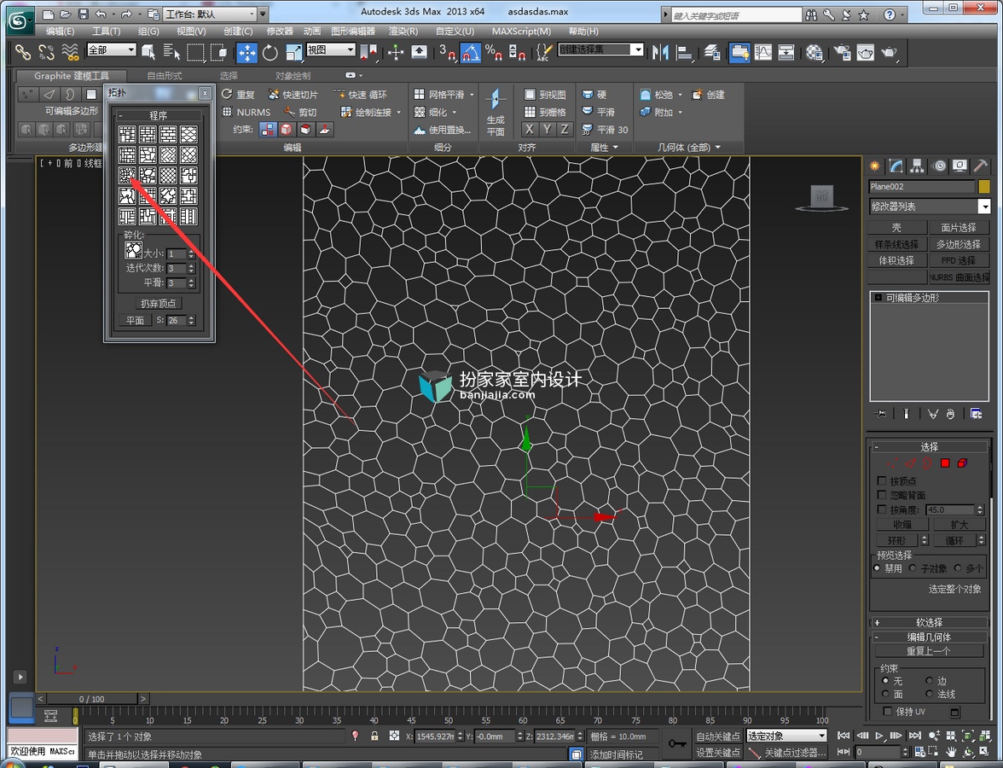Select the 边 constraint radio button
This screenshot has width=1003, height=768.
(x=929, y=680)
